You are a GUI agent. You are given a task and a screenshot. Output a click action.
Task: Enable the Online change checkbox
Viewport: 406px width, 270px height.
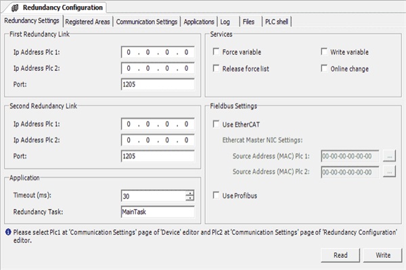[325, 68]
